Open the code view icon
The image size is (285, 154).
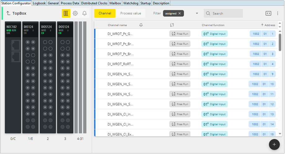point(268,13)
